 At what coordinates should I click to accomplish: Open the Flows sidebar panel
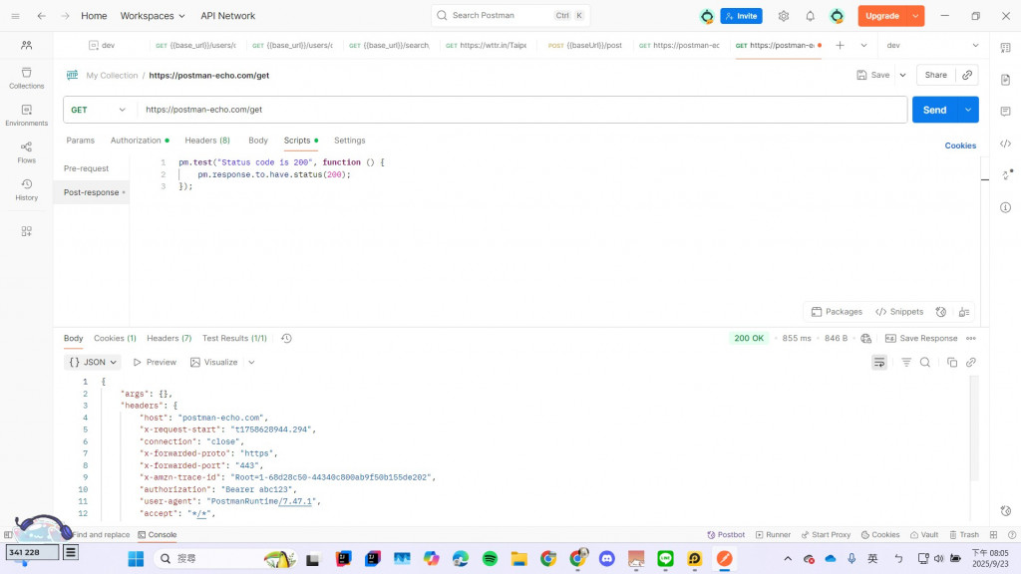coord(26,152)
